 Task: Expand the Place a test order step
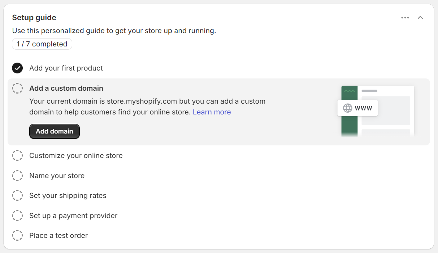click(x=58, y=235)
